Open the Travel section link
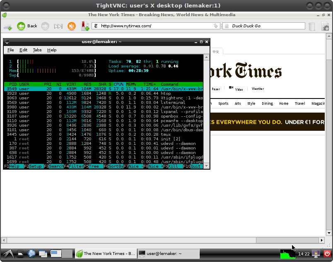The height and width of the screenshot is (262, 333). (x=300, y=103)
